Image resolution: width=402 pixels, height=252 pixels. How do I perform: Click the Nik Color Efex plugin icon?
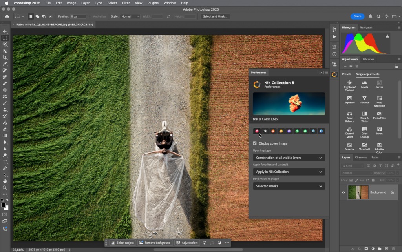(x=257, y=131)
